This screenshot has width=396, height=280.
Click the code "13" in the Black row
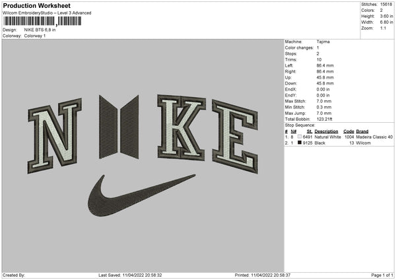[x=352, y=143]
